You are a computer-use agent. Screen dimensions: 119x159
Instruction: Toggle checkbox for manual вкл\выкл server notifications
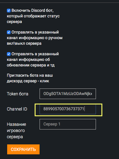click(x=9, y=32)
